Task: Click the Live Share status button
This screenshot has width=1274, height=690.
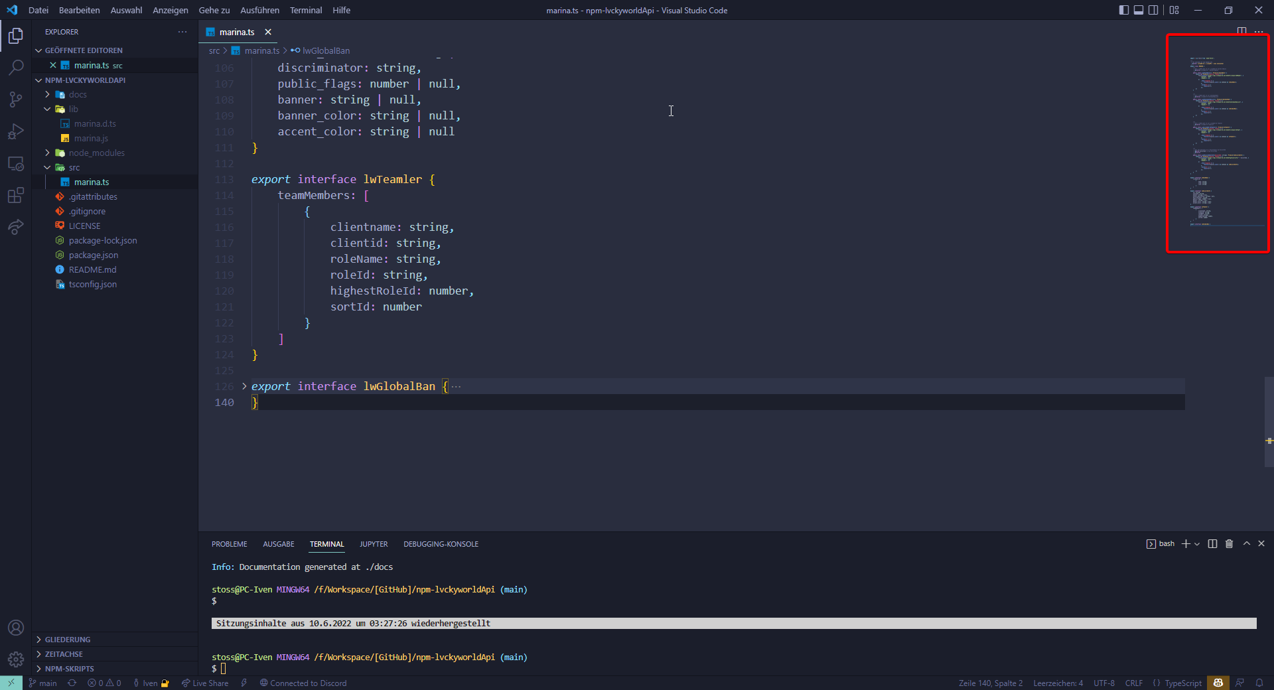Action: coord(205,683)
